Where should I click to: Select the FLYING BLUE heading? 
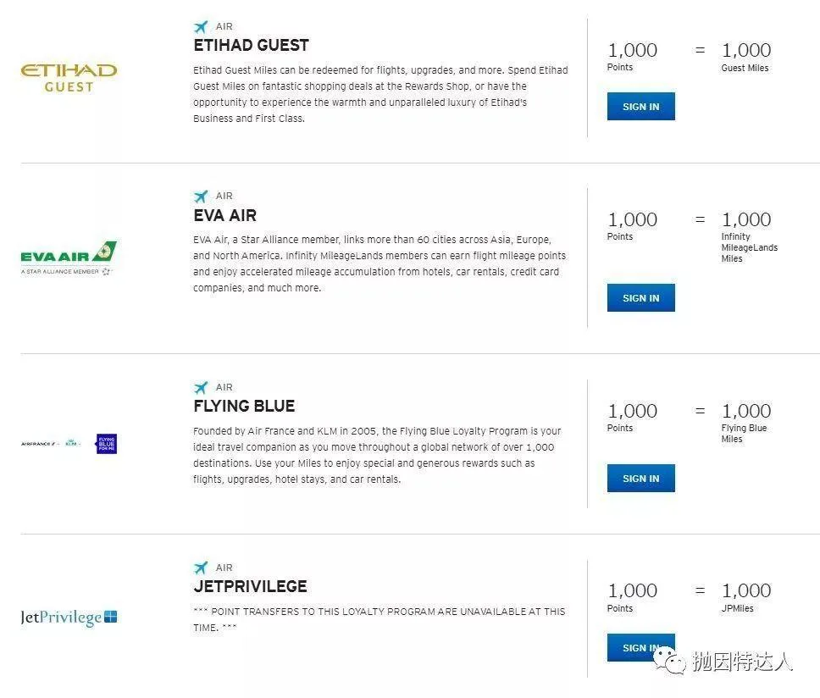tap(244, 407)
